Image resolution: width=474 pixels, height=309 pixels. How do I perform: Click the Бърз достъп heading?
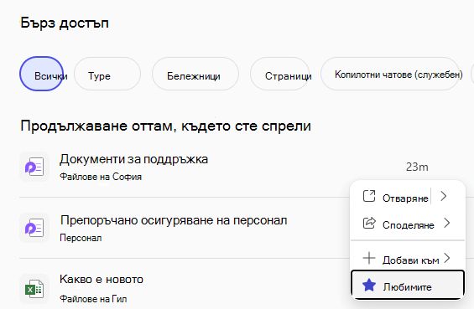coord(65,23)
